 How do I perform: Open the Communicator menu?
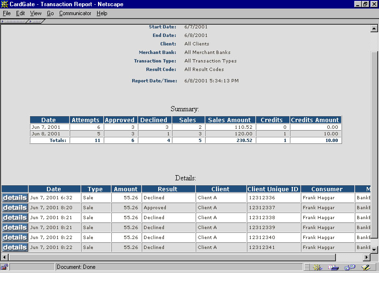(x=75, y=13)
